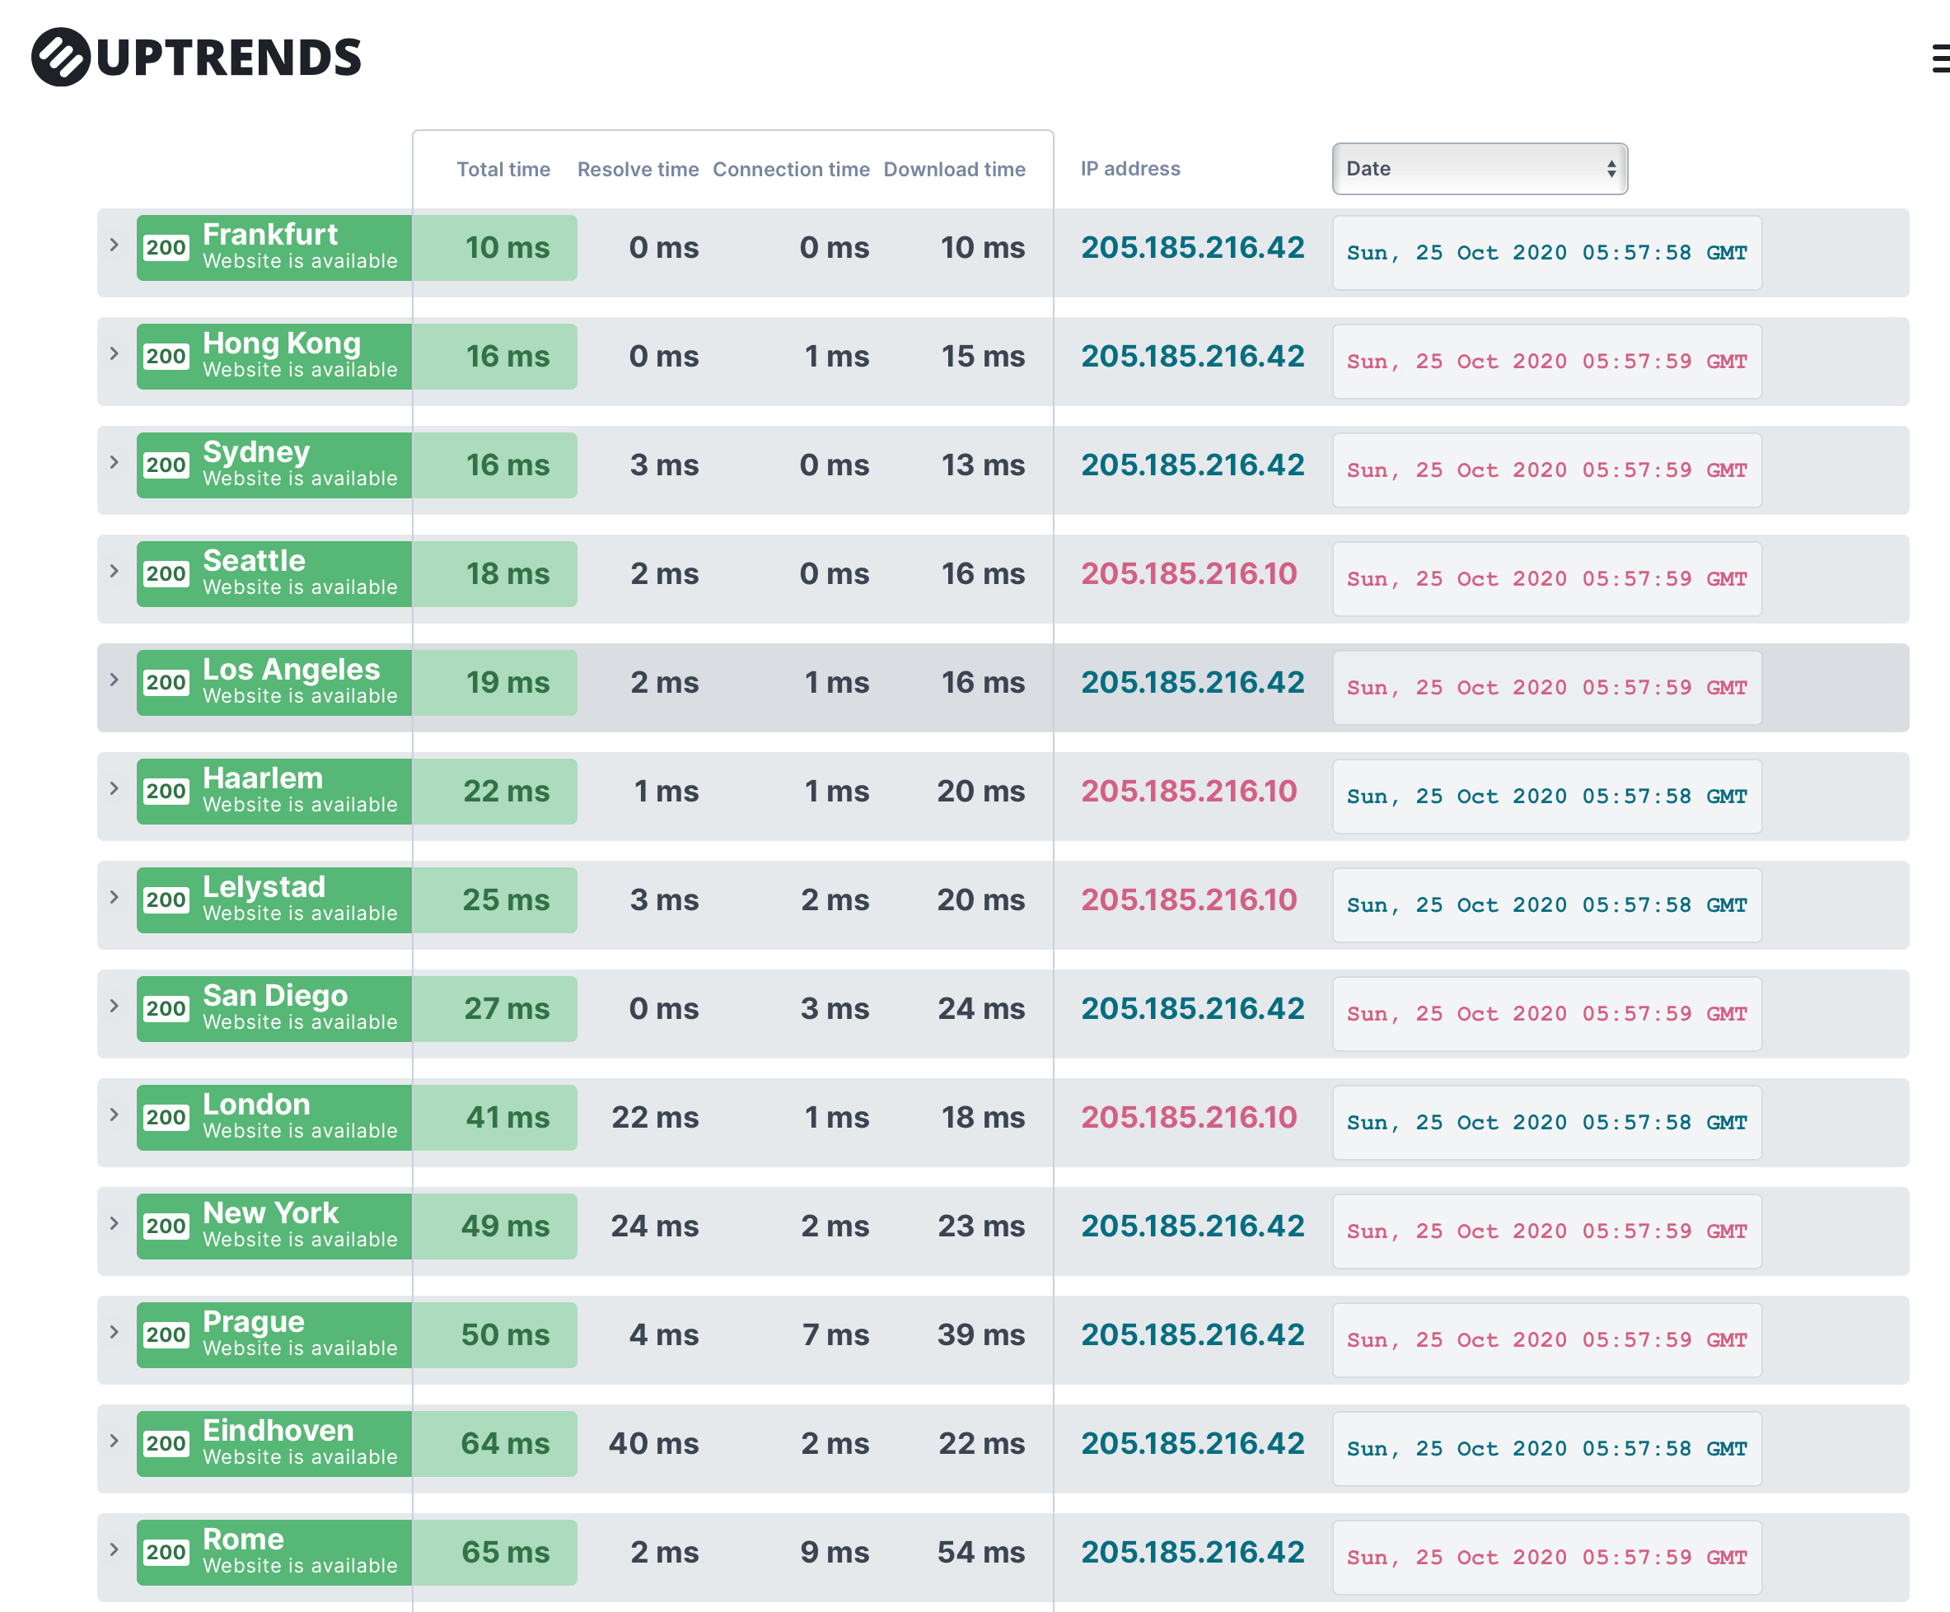Click the 200 status badge for Prague

(166, 1334)
